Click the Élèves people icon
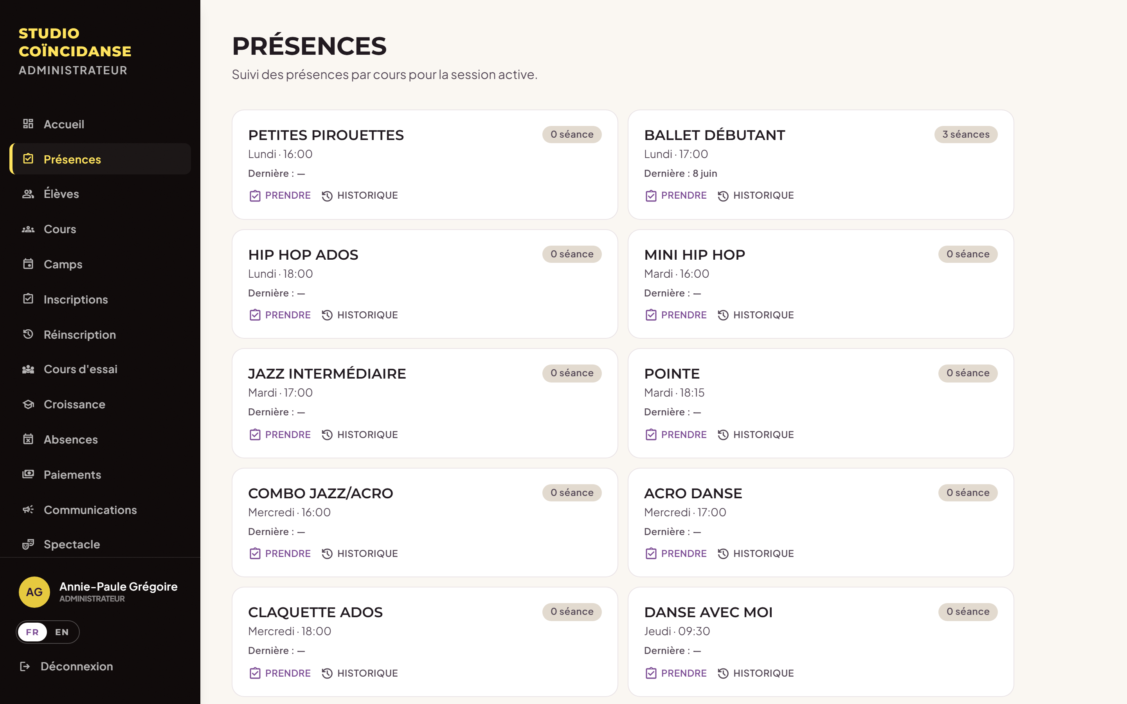 (x=28, y=194)
